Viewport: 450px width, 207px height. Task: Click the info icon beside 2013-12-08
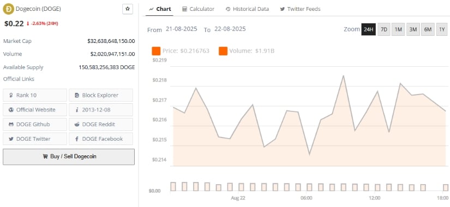(76, 110)
